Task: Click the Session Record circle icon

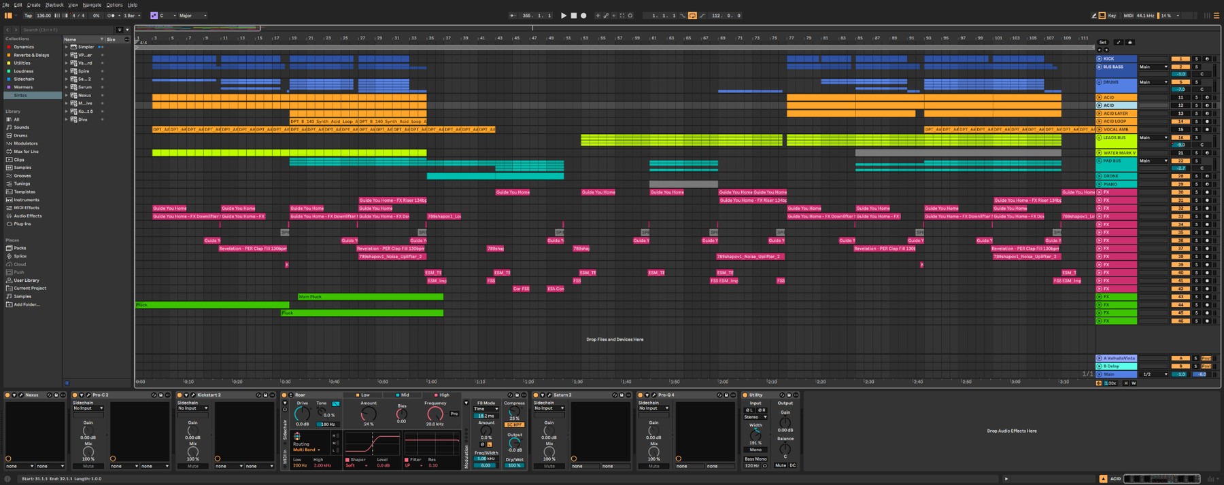Action: point(630,16)
